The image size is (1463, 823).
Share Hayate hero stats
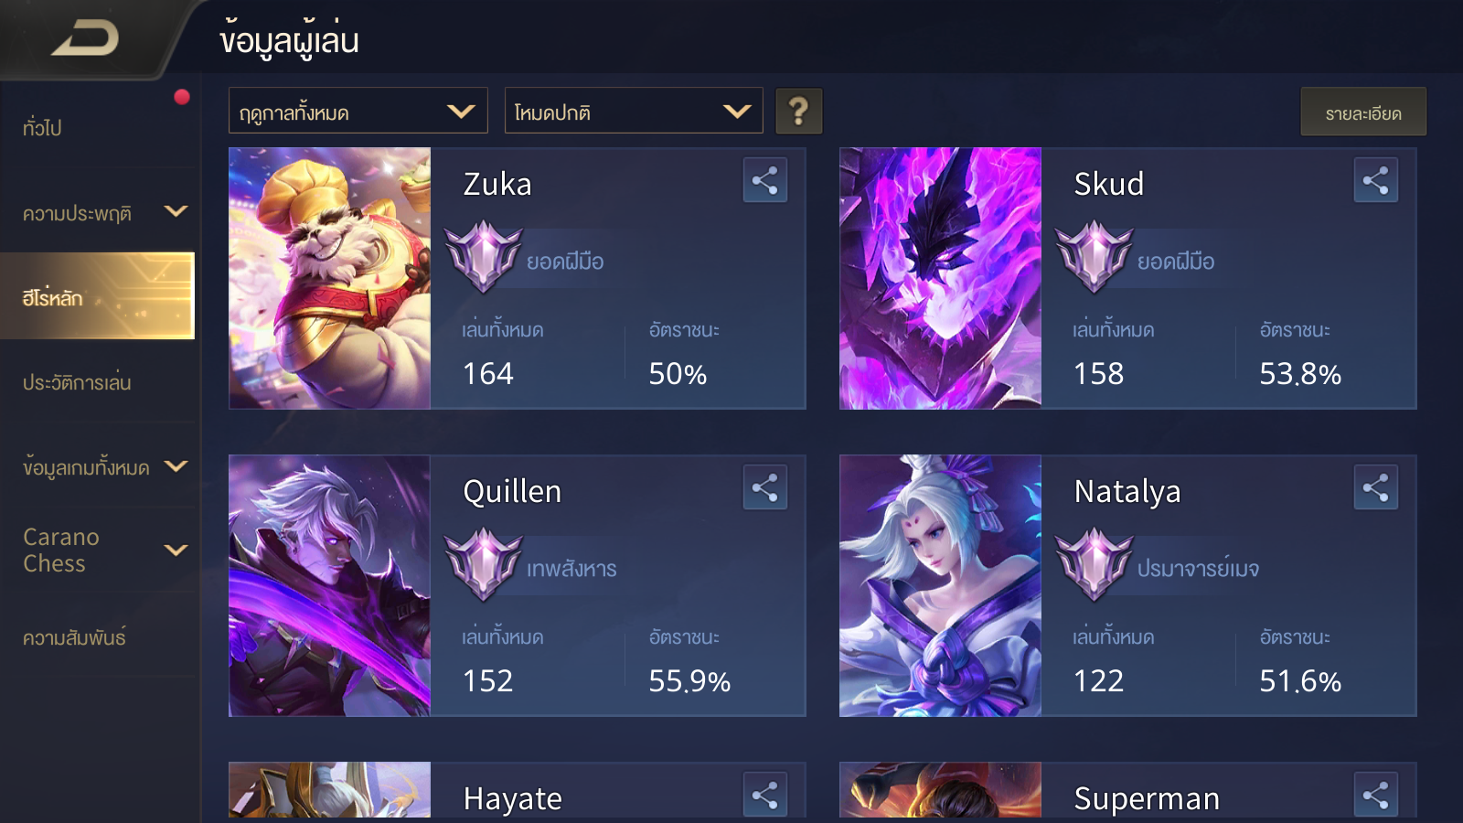tap(764, 795)
